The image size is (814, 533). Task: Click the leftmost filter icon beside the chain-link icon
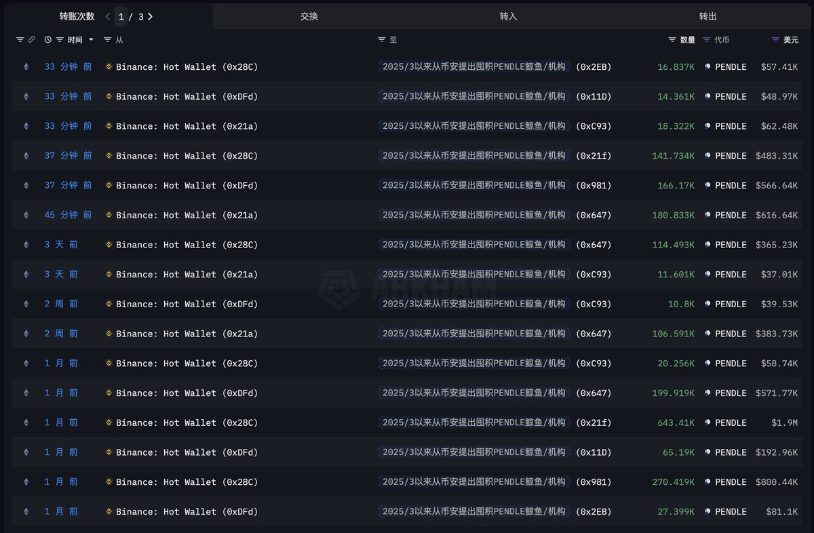(x=20, y=40)
